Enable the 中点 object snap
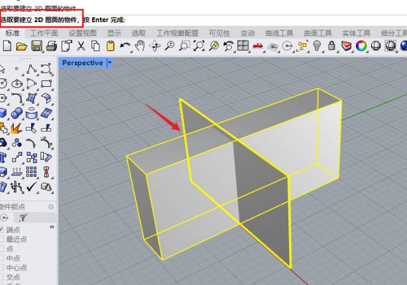407x285 pixels. click(x=1, y=258)
